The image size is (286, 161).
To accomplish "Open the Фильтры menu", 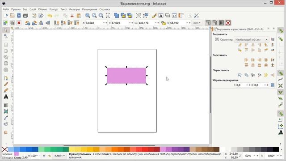I will [75, 9].
